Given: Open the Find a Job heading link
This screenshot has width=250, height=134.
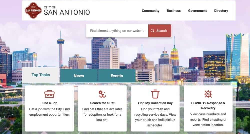Looking at the screenshot, I should [49, 103].
